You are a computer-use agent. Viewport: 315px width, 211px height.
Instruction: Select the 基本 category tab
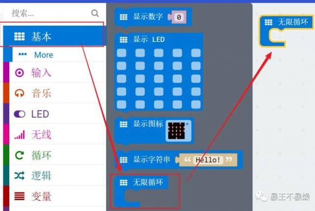(54, 36)
